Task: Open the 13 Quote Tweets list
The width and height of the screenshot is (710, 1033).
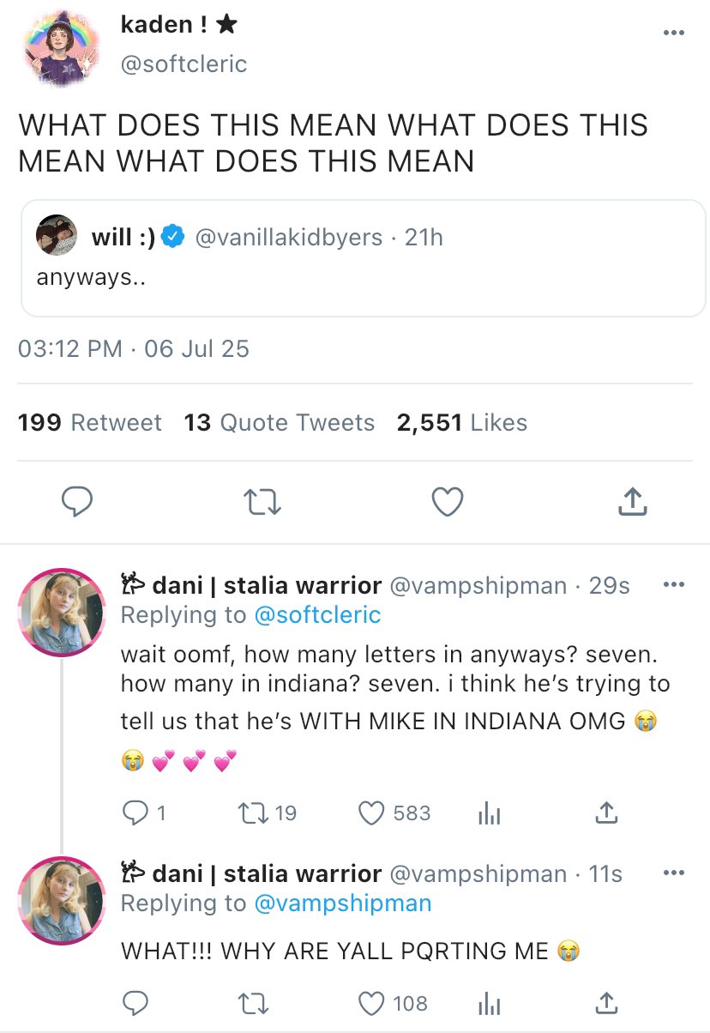Action: tap(279, 423)
